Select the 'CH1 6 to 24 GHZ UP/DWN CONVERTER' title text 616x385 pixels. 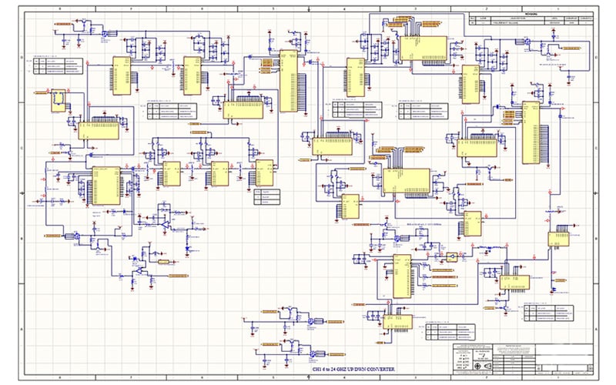coord(353,370)
